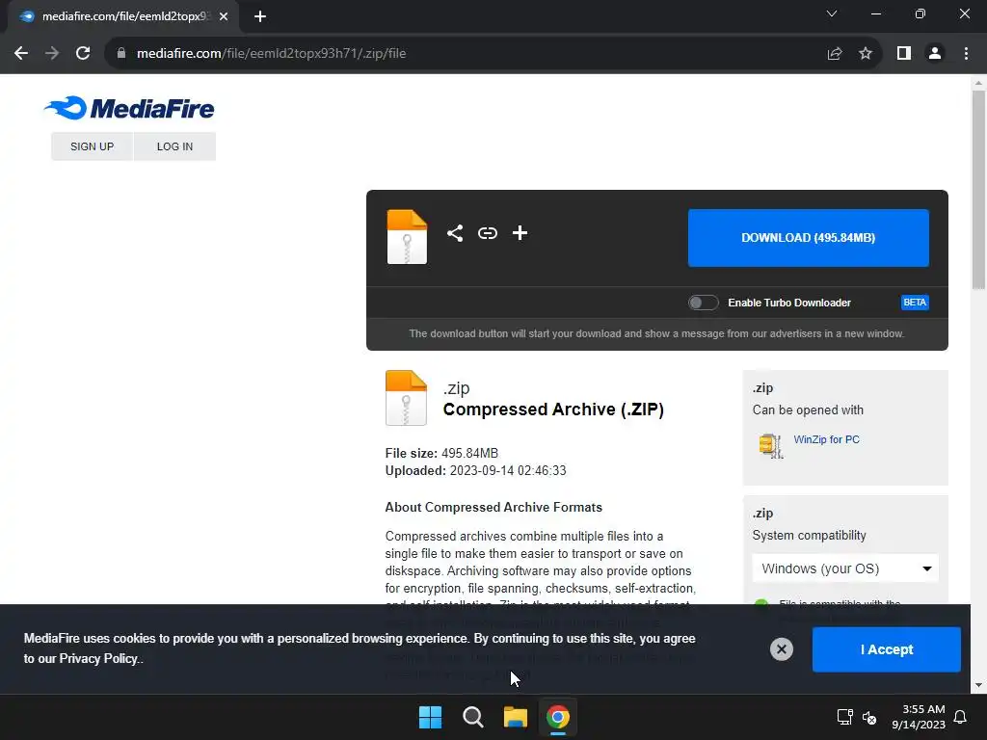987x740 pixels.
Task: Go back to previous page
Action: point(21,54)
